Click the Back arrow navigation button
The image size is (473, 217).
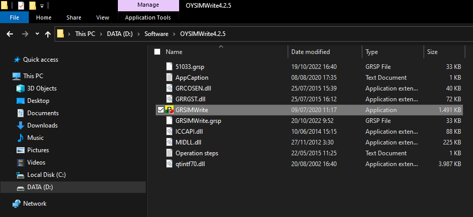(10, 34)
